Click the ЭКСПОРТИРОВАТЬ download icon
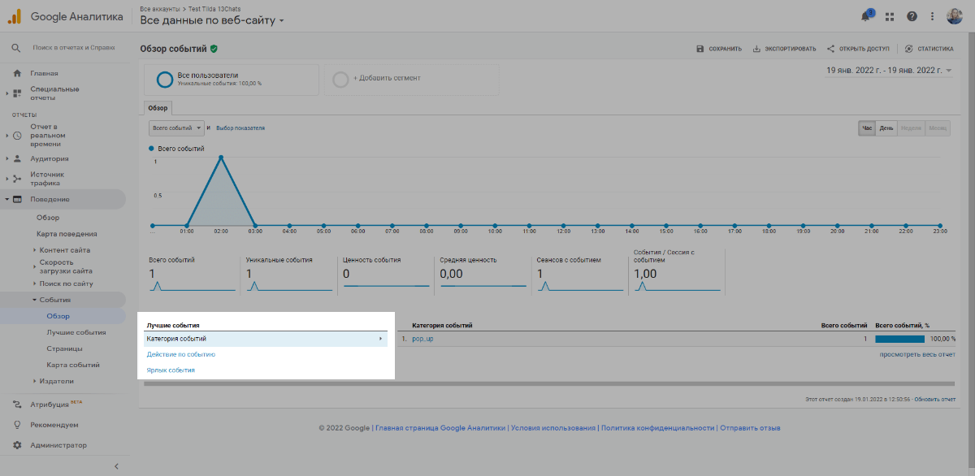The width and height of the screenshot is (975, 476). [x=756, y=49]
